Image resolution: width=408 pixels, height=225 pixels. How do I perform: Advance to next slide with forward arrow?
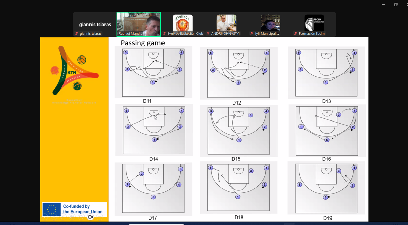[54, 217]
